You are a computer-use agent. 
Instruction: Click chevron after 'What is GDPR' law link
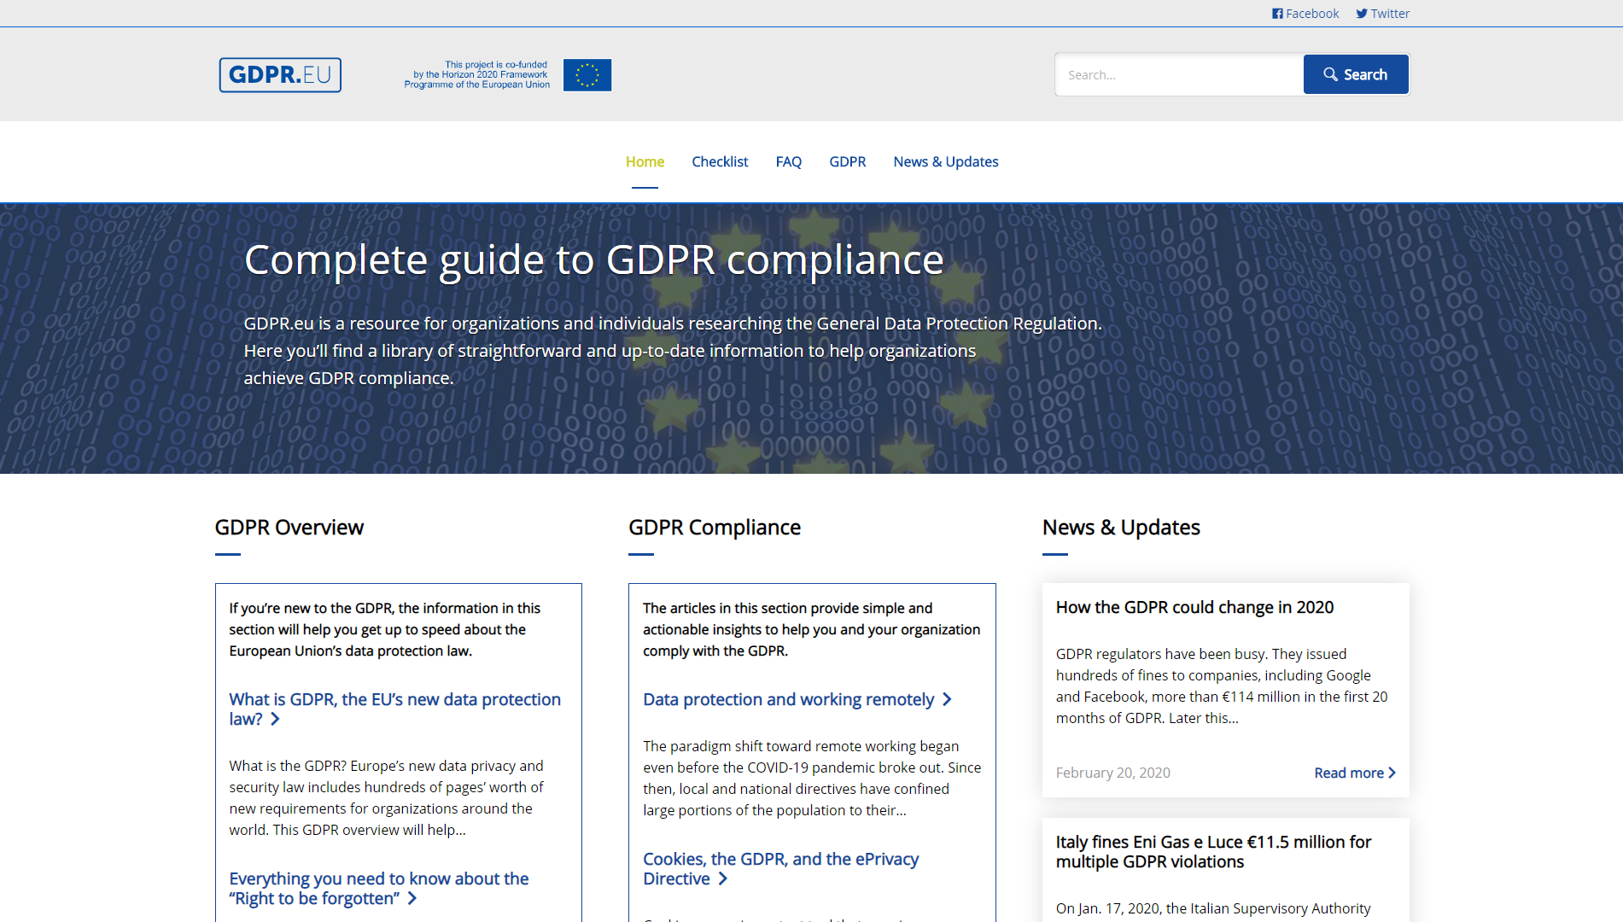(275, 720)
